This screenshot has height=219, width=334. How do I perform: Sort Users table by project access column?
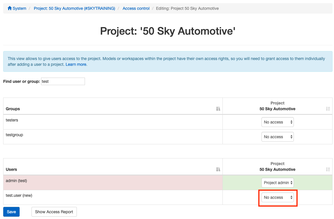[x=328, y=169]
